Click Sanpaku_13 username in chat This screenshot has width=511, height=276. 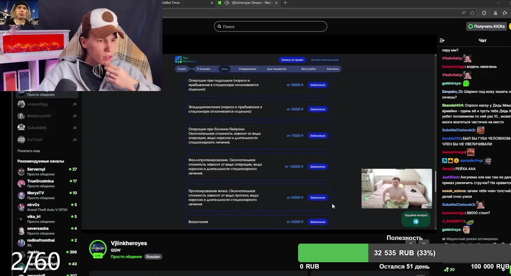pyautogui.click(x=452, y=92)
